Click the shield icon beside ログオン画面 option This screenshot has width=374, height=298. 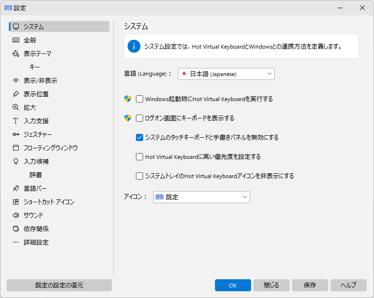coord(128,118)
